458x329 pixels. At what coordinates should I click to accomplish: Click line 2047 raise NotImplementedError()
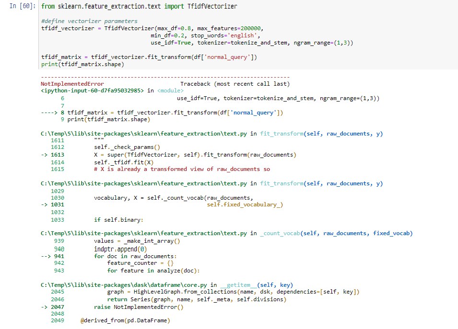click(139, 307)
